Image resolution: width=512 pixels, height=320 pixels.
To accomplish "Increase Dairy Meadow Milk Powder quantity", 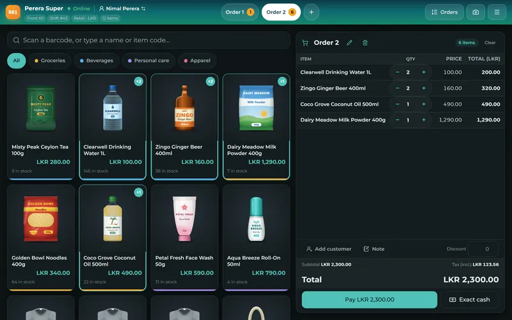I will 424,120.
